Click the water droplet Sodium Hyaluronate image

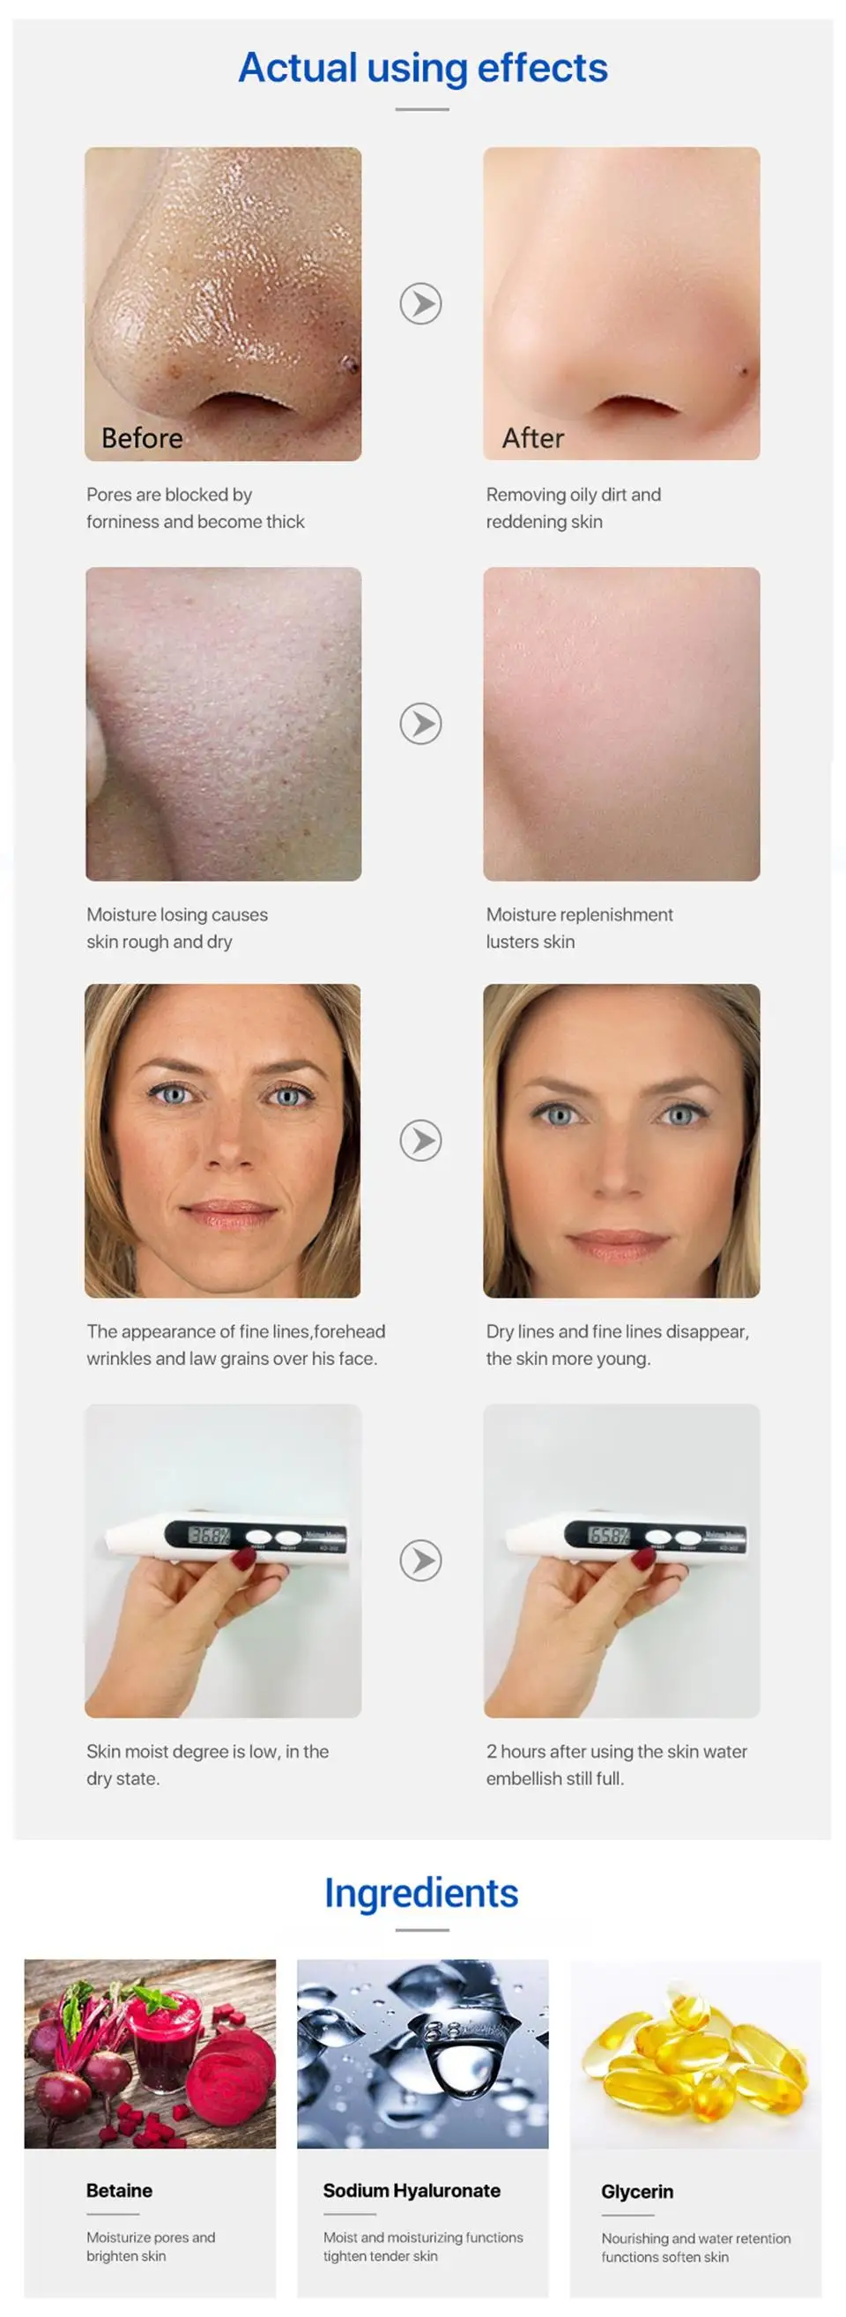pyautogui.click(x=422, y=2053)
